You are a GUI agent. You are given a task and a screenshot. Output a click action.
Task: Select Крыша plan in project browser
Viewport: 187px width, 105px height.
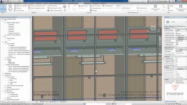coord(11,56)
